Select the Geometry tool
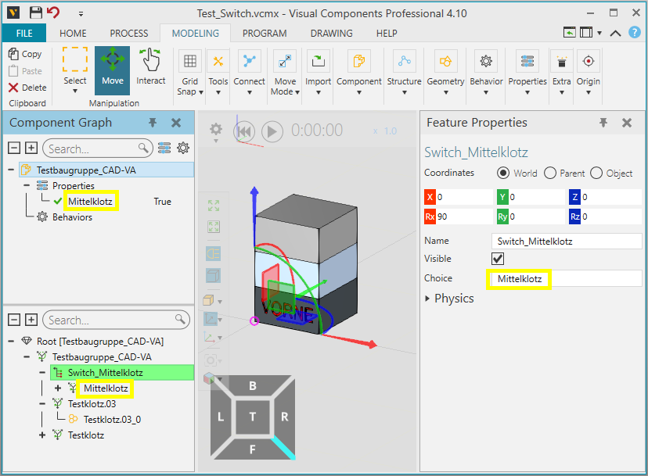Viewport: 648px width, 476px height. tap(445, 69)
